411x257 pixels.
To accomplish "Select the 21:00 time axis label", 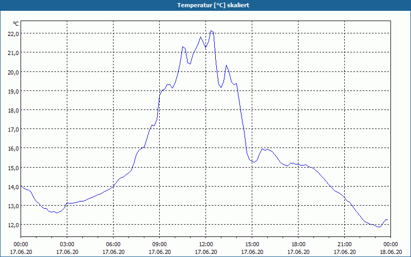I will (344, 245).
